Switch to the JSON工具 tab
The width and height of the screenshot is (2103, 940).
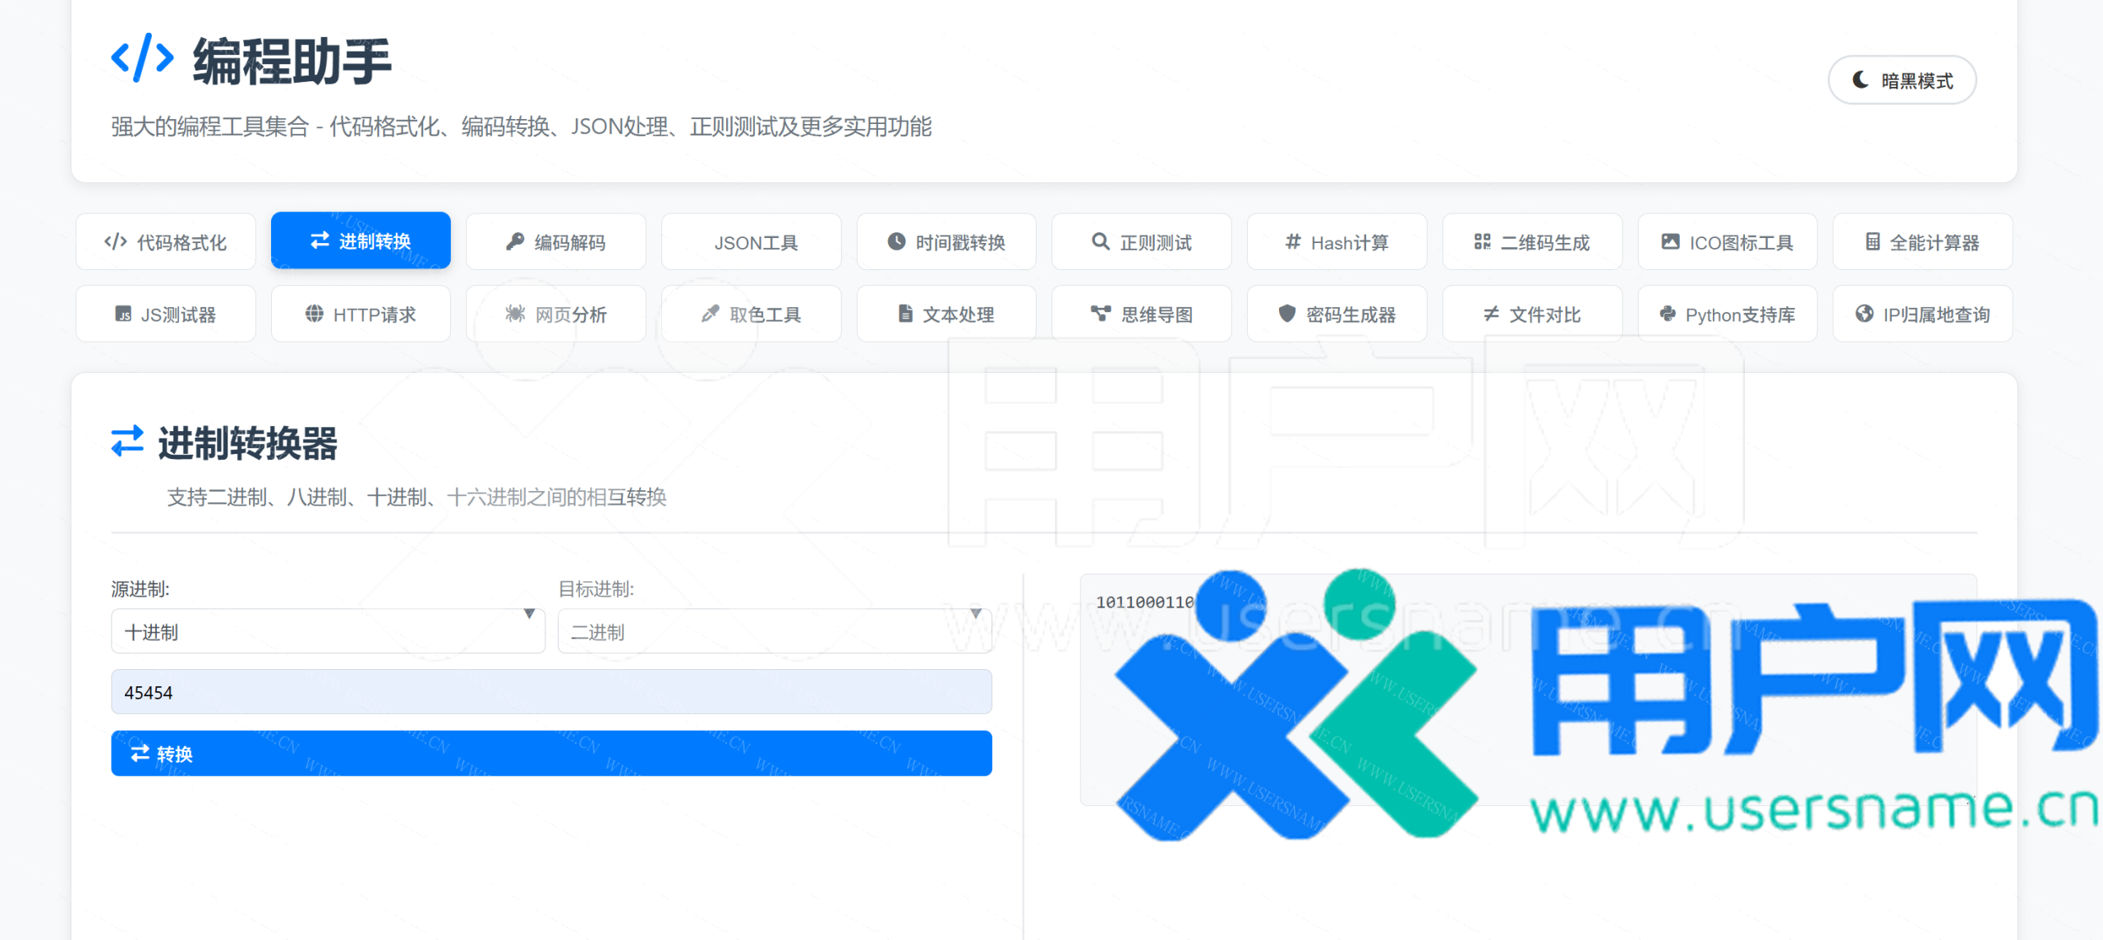(x=755, y=242)
